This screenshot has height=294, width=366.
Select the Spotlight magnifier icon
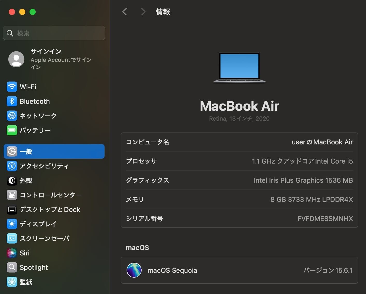(12, 267)
